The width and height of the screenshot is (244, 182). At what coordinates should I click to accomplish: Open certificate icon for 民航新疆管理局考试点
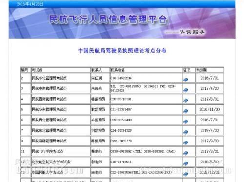click(x=185, y=142)
